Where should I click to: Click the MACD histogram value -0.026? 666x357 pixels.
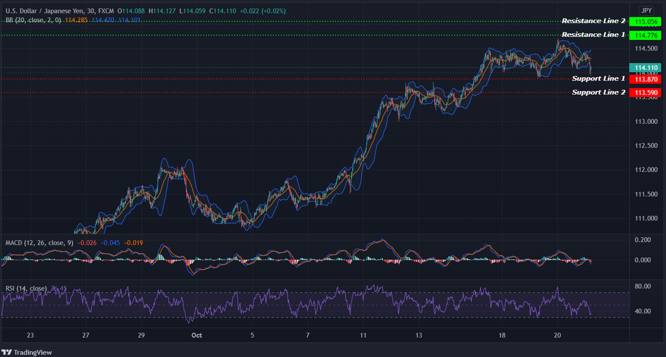(x=87, y=243)
